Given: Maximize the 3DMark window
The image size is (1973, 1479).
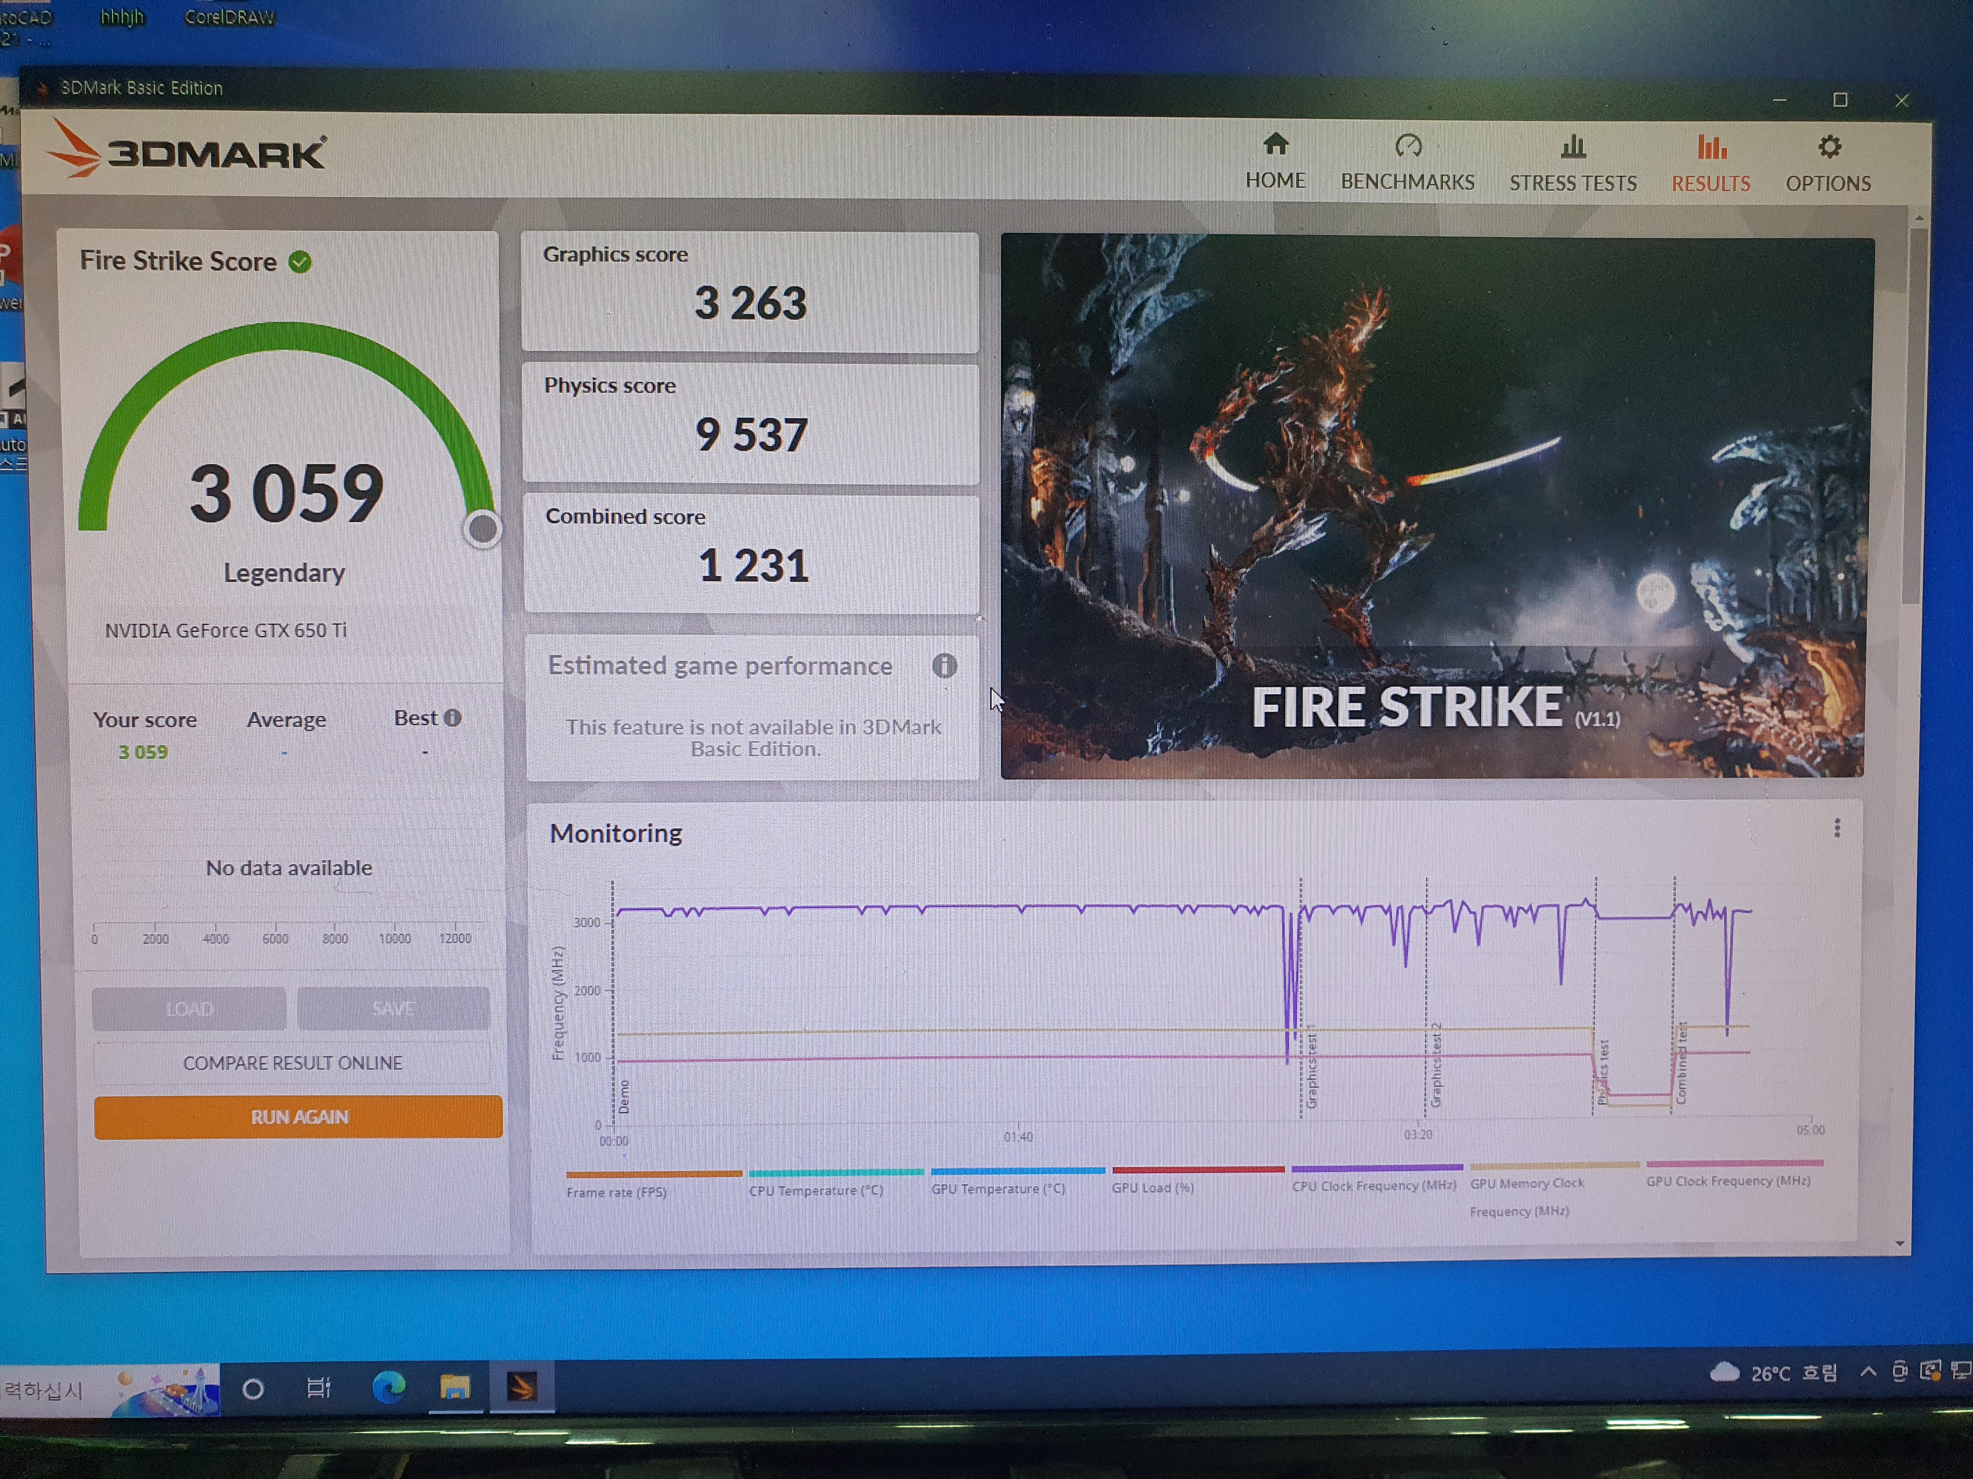Looking at the screenshot, I should tap(1840, 100).
